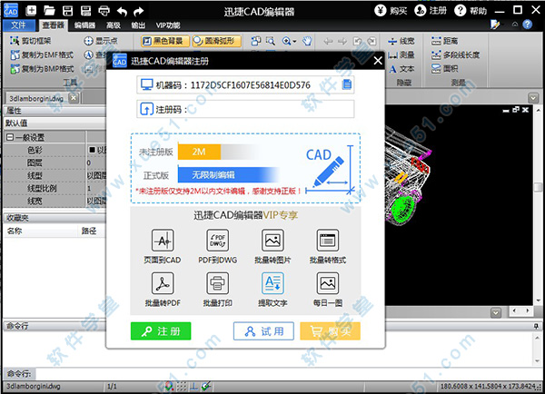
Task: Open the 注册 register option in title bar
Action: [x=431, y=11]
